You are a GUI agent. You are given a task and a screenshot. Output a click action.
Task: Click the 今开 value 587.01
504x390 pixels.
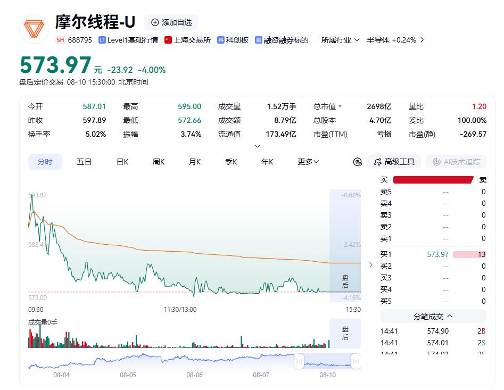click(94, 106)
